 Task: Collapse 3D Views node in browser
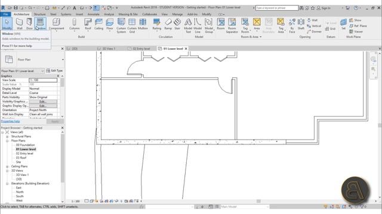7,171
